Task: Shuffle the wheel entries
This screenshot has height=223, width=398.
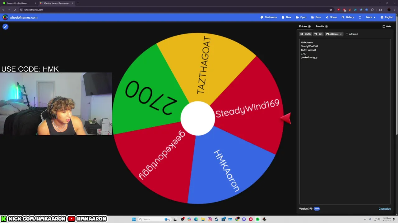Action: click(x=305, y=34)
